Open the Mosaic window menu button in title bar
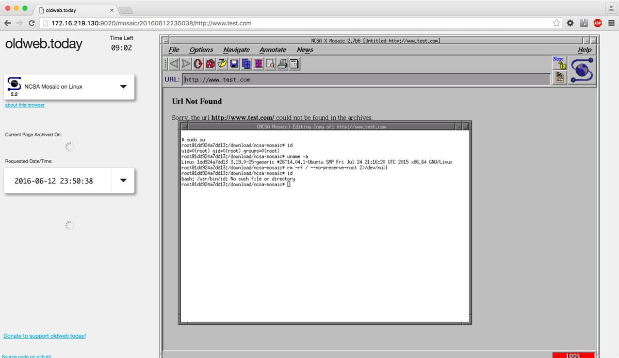The height and width of the screenshot is (358, 619). click(165, 40)
